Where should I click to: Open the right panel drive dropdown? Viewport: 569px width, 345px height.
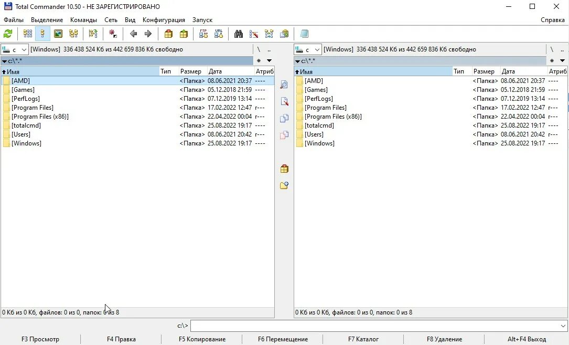308,49
